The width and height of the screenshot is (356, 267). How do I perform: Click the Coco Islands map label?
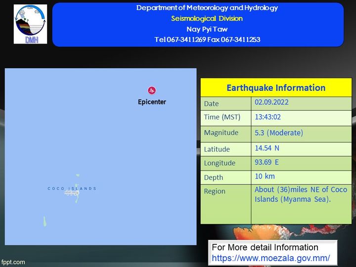(x=72, y=188)
